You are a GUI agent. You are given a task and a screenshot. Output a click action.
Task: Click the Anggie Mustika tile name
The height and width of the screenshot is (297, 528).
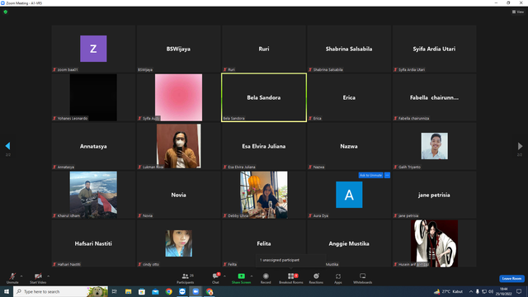[x=349, y=243]
